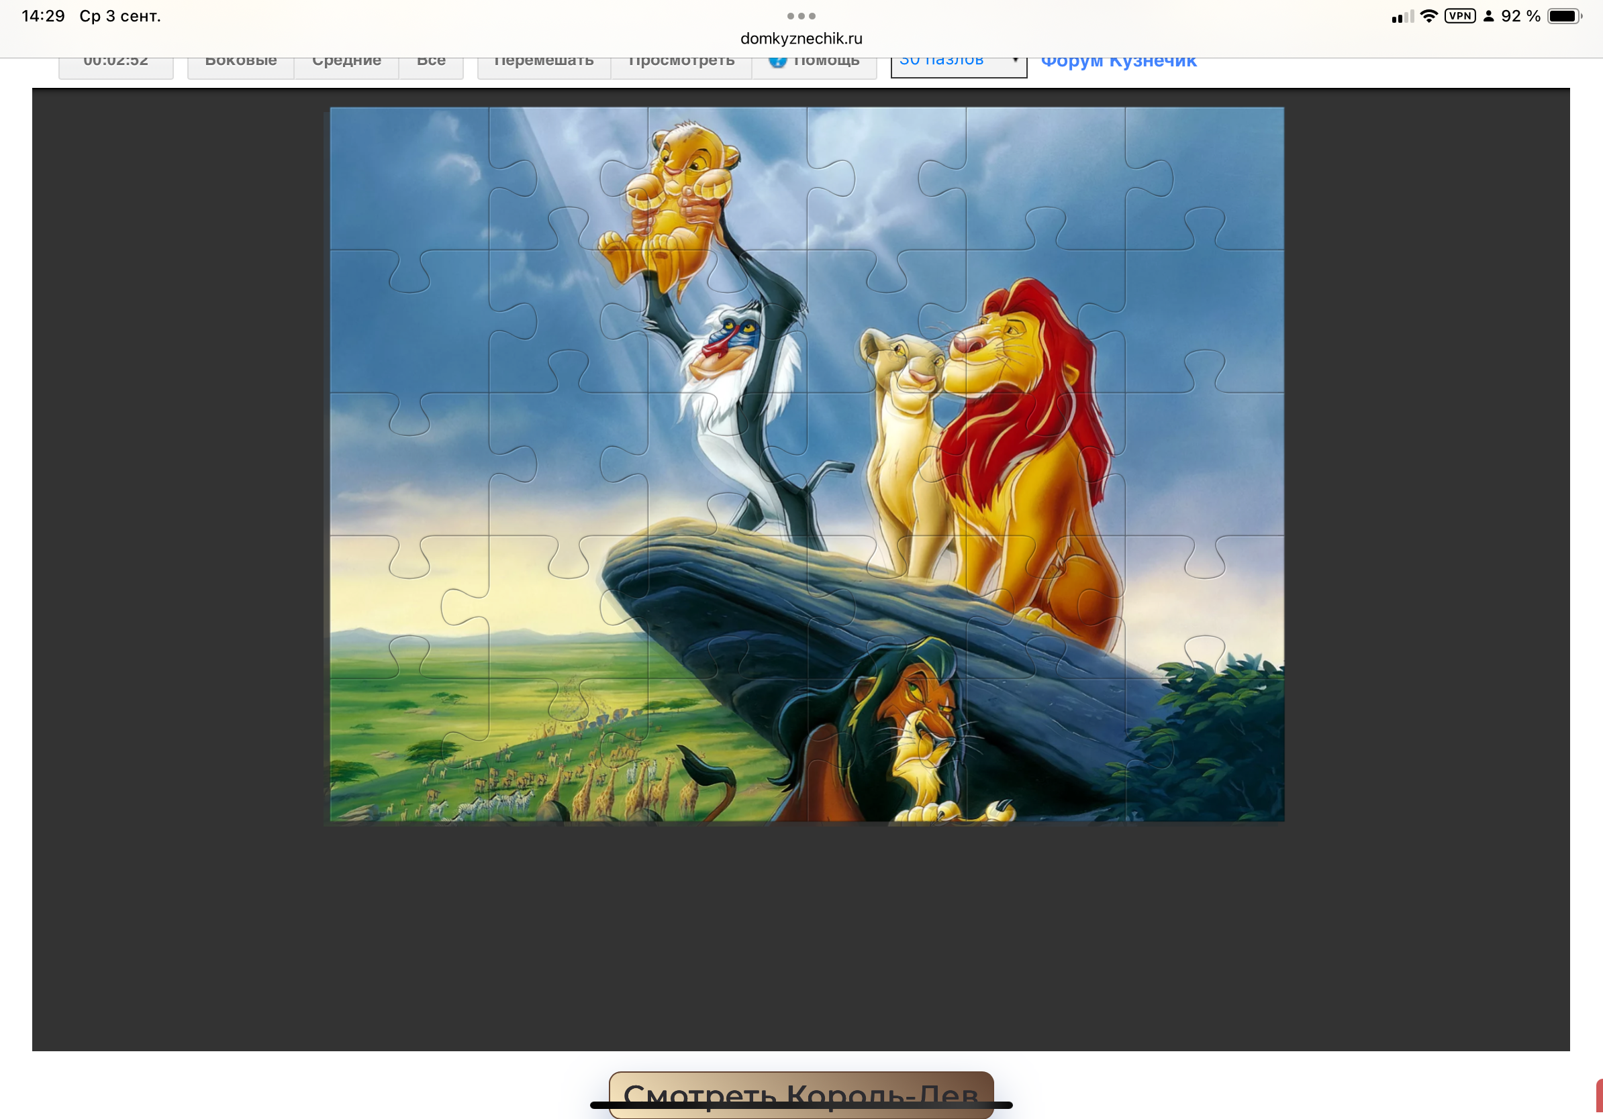This screenshot has height=1119, width=1603.
Task: Tap the VPN indicator in status bar
Action: (x=1460, y=16)
